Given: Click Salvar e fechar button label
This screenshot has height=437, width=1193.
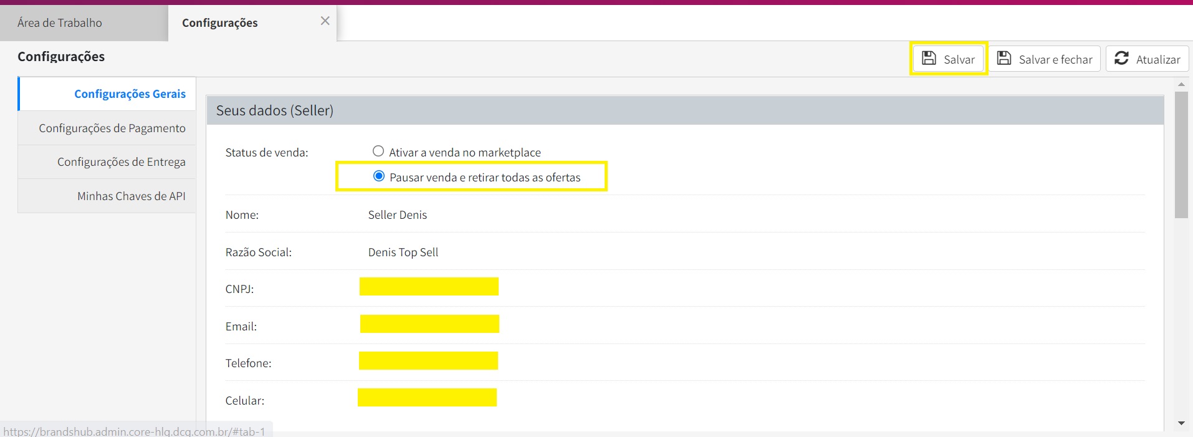Looking at the screenshot, I should (1055, 59).
